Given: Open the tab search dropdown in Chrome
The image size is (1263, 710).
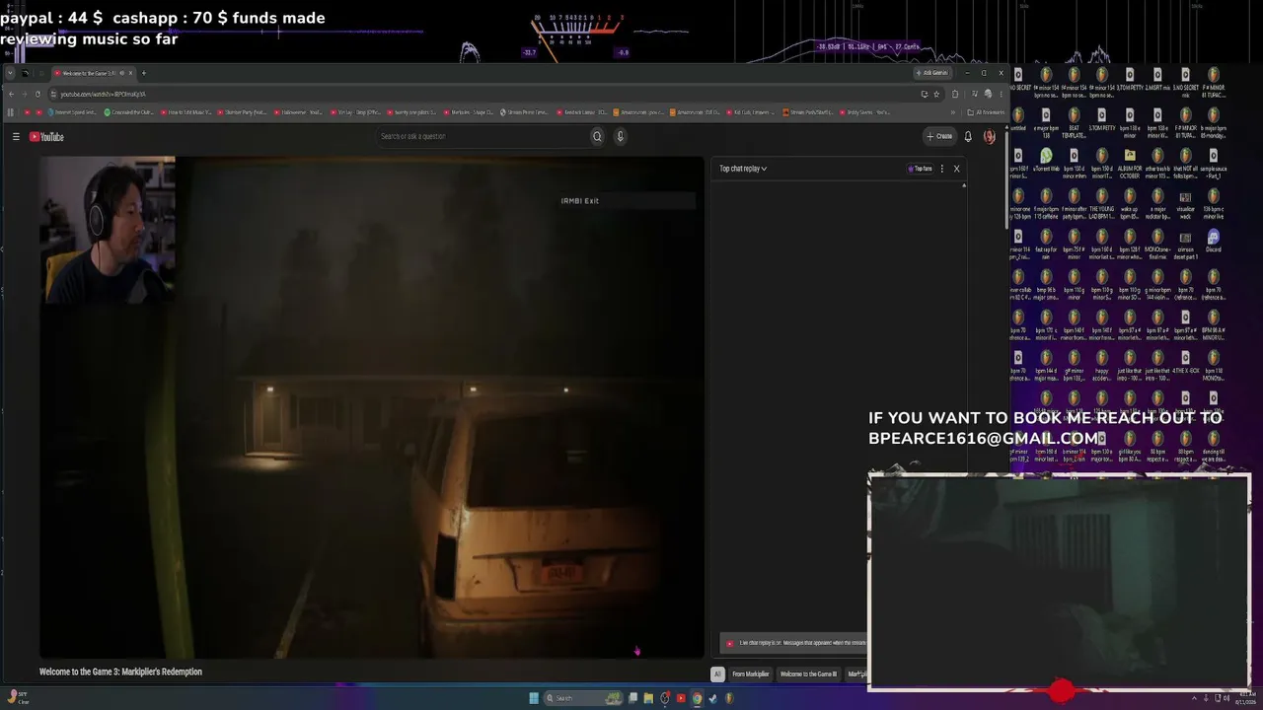Looking at the screenshot, I should tap(11, 73).
